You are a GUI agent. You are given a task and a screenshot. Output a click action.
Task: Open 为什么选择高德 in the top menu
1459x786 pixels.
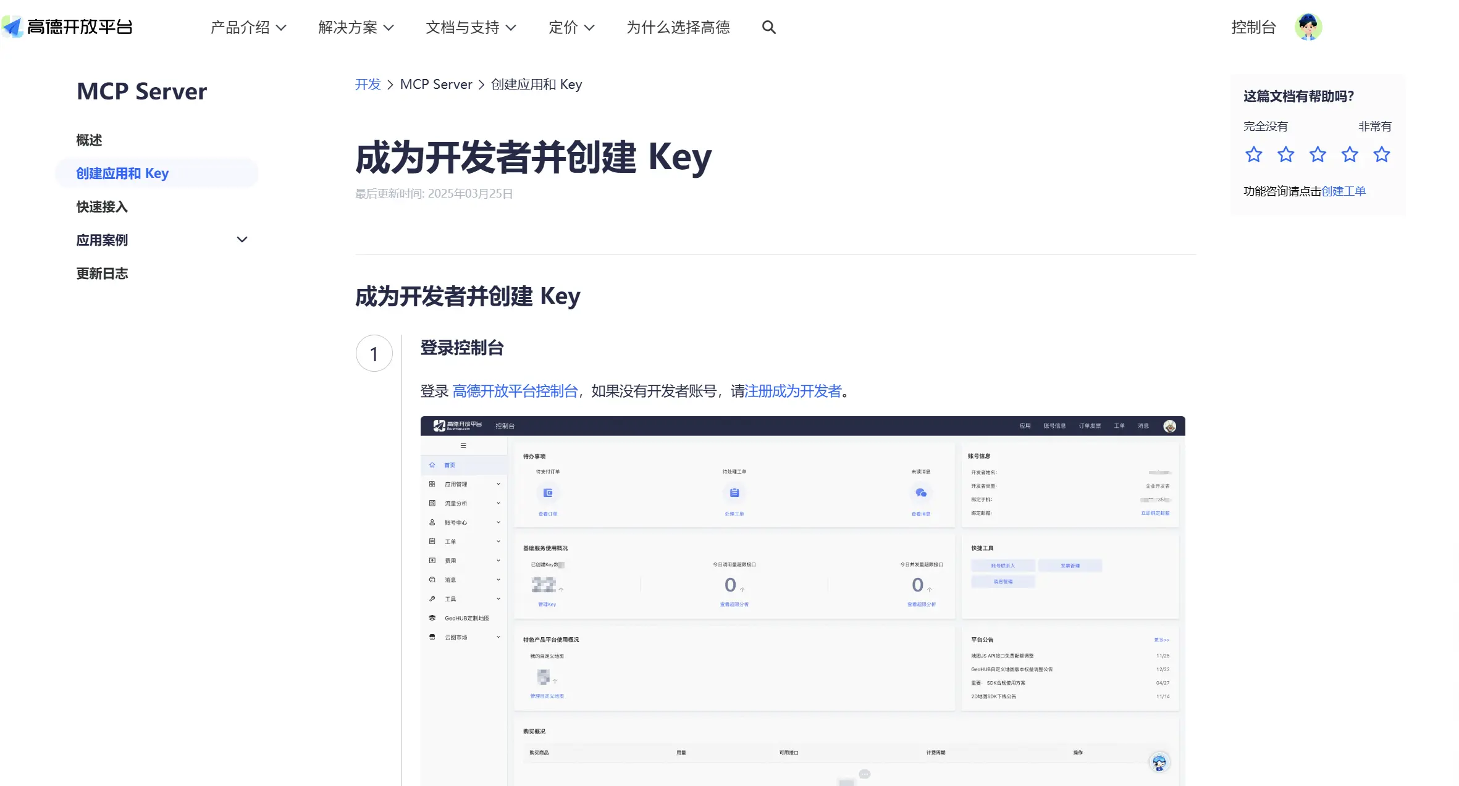tap(678, 27)
